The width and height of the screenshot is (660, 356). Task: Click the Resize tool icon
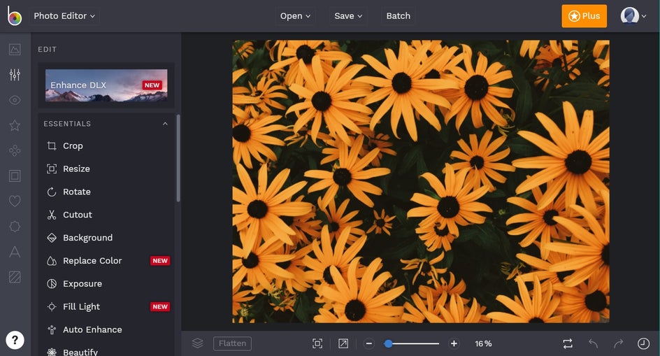(52, 169)
